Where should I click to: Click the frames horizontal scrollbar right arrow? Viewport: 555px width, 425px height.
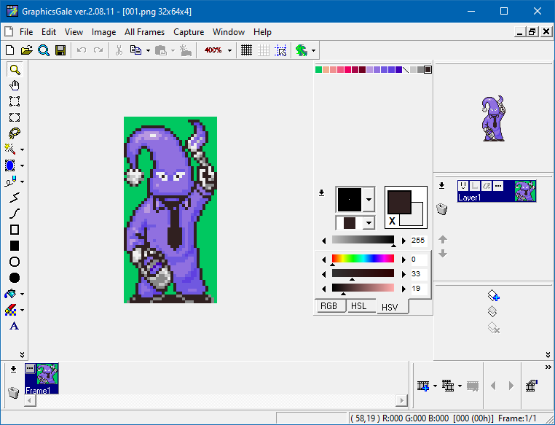point(401,400)
